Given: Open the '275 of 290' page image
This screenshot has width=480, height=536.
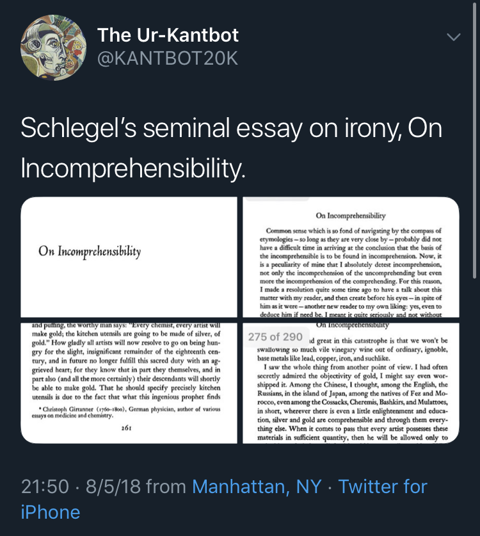Looking at the screenshot, I should coord(351,383).
